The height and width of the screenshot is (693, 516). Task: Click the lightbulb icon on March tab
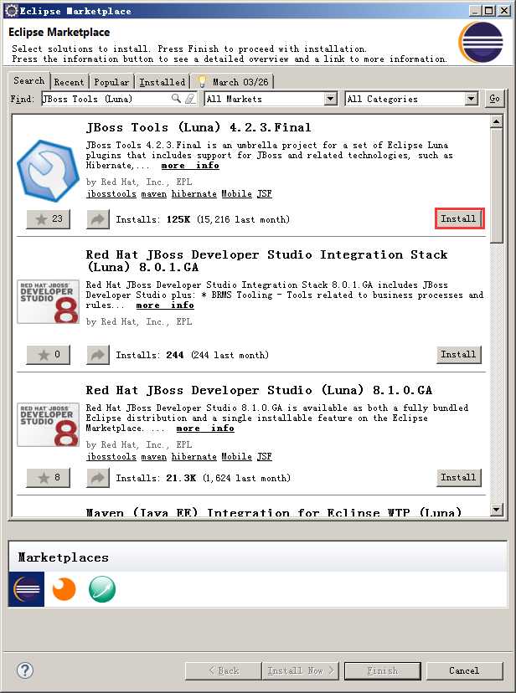coord(202,82)
